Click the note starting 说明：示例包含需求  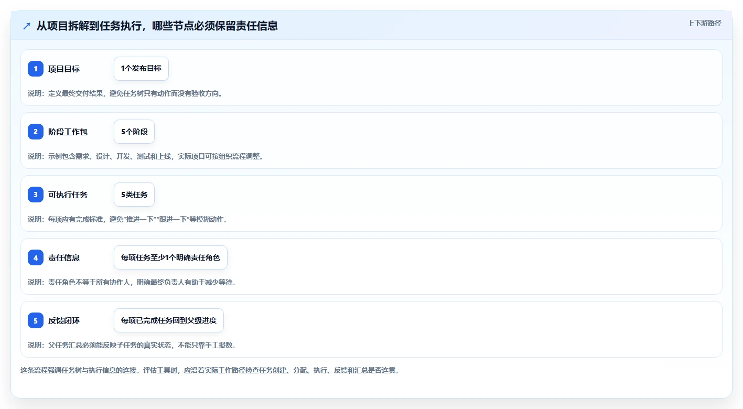point(145,156)
